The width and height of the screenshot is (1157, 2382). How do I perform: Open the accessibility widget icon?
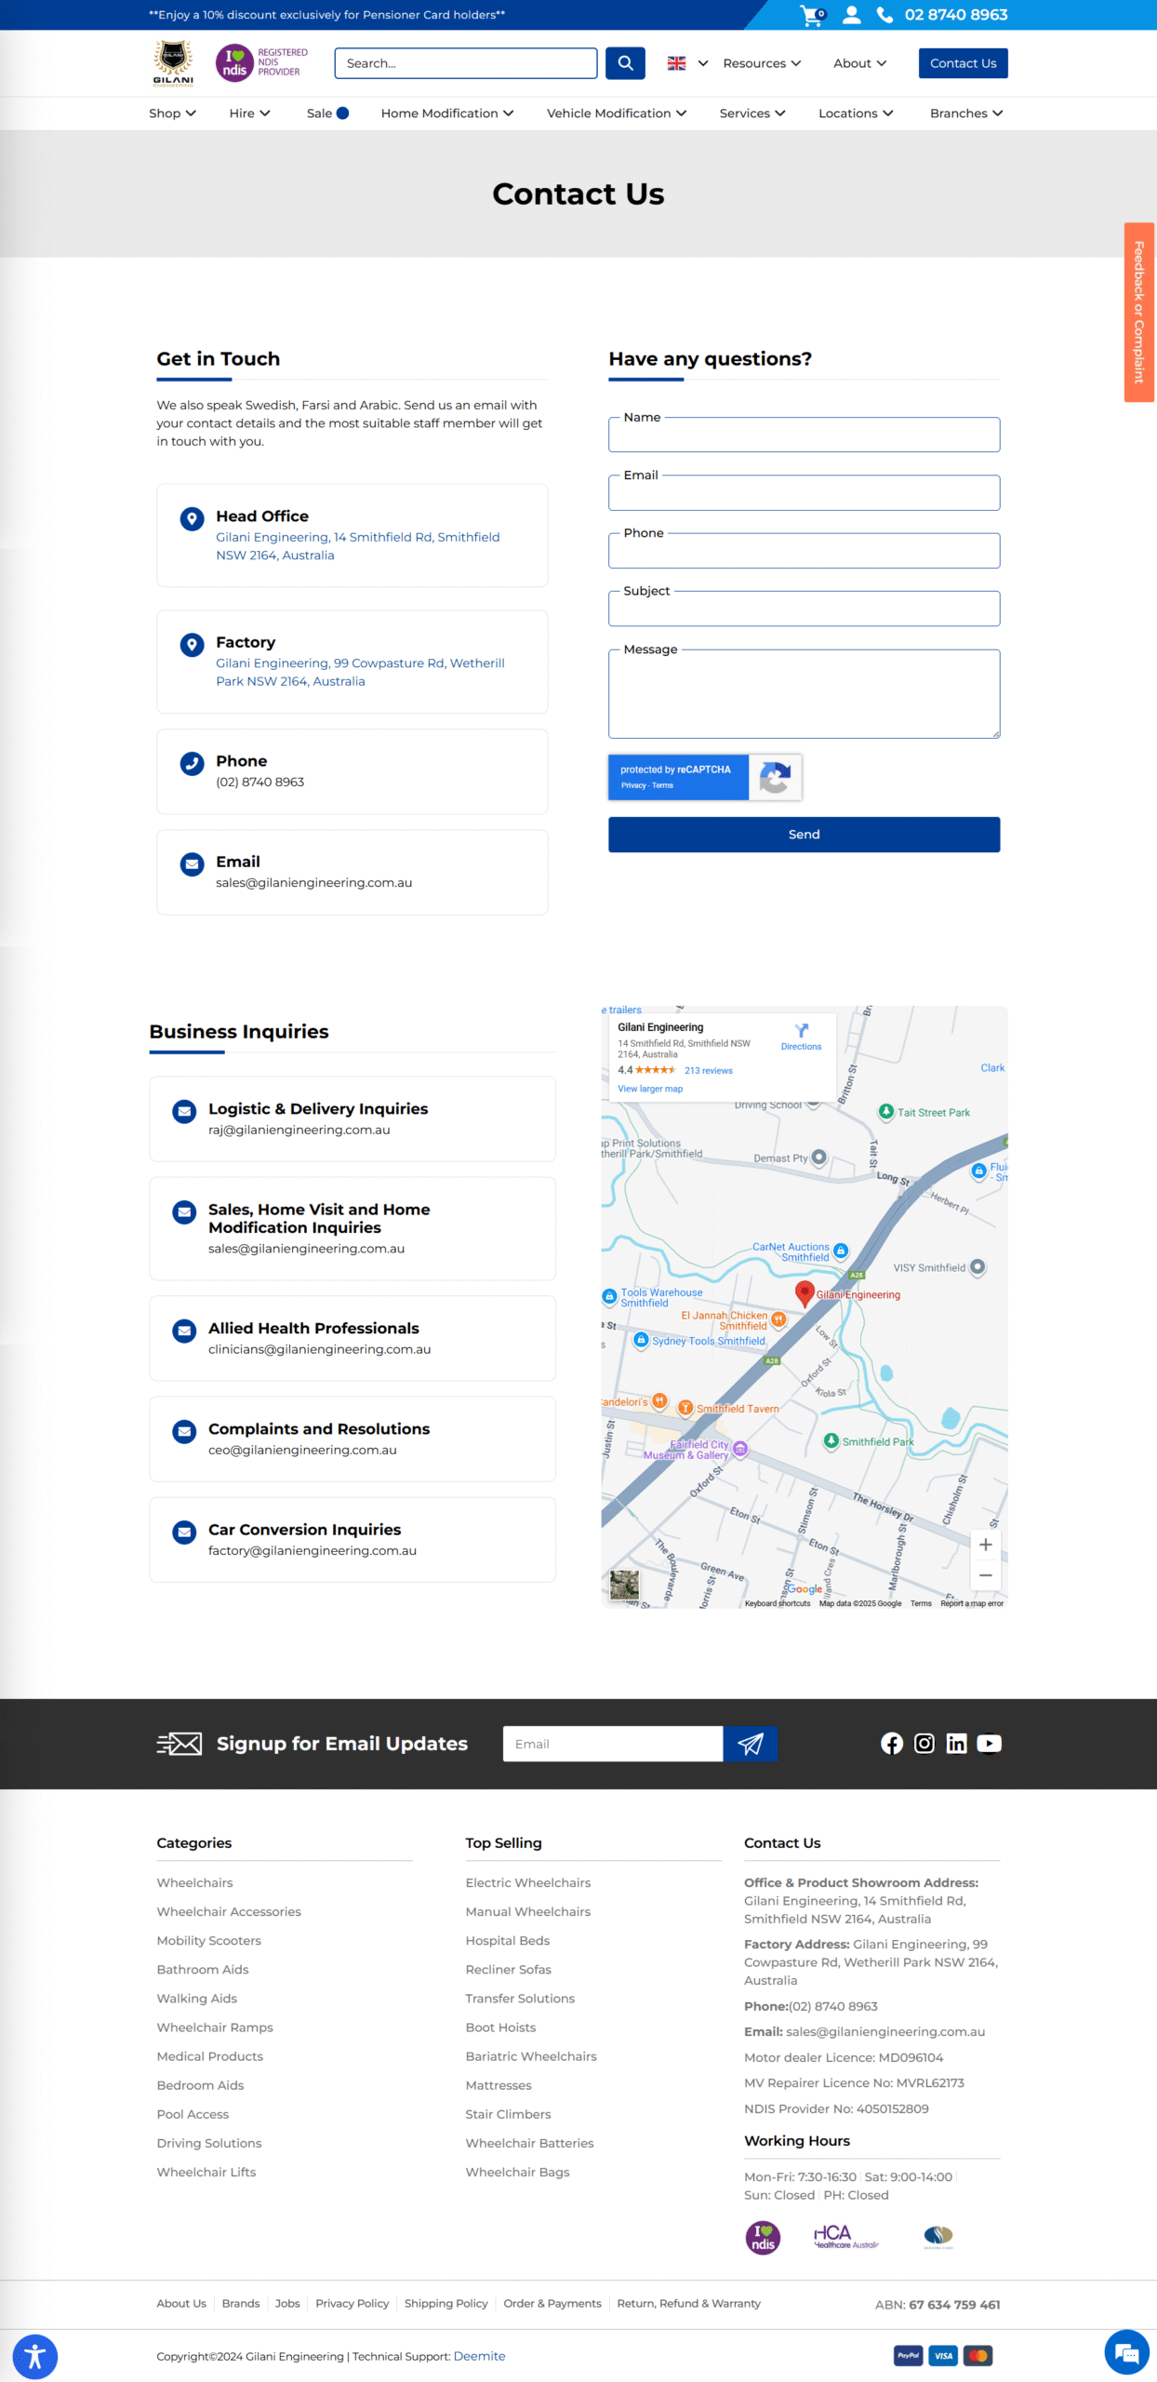[35, 2357]
